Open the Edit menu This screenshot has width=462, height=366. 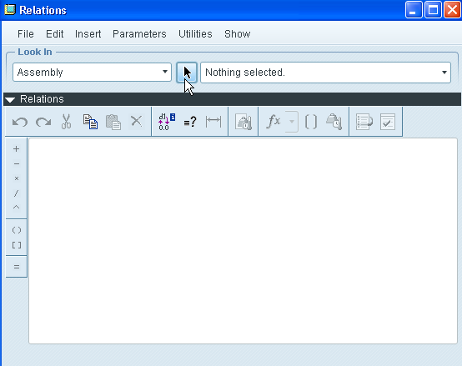point(55,34)
